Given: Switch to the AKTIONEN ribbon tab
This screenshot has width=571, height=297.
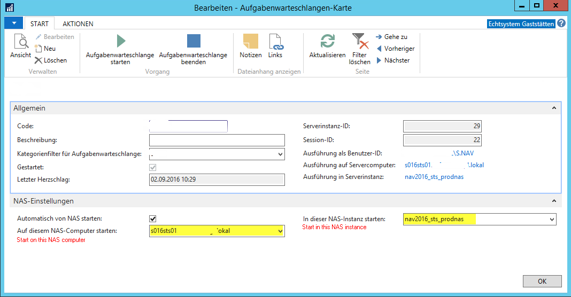Looking at the screenshot, I should pos(78,24).
